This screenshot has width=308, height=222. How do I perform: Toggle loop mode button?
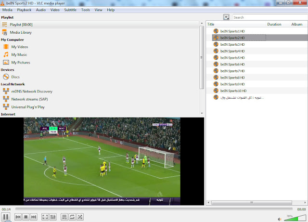click(72, 217)
